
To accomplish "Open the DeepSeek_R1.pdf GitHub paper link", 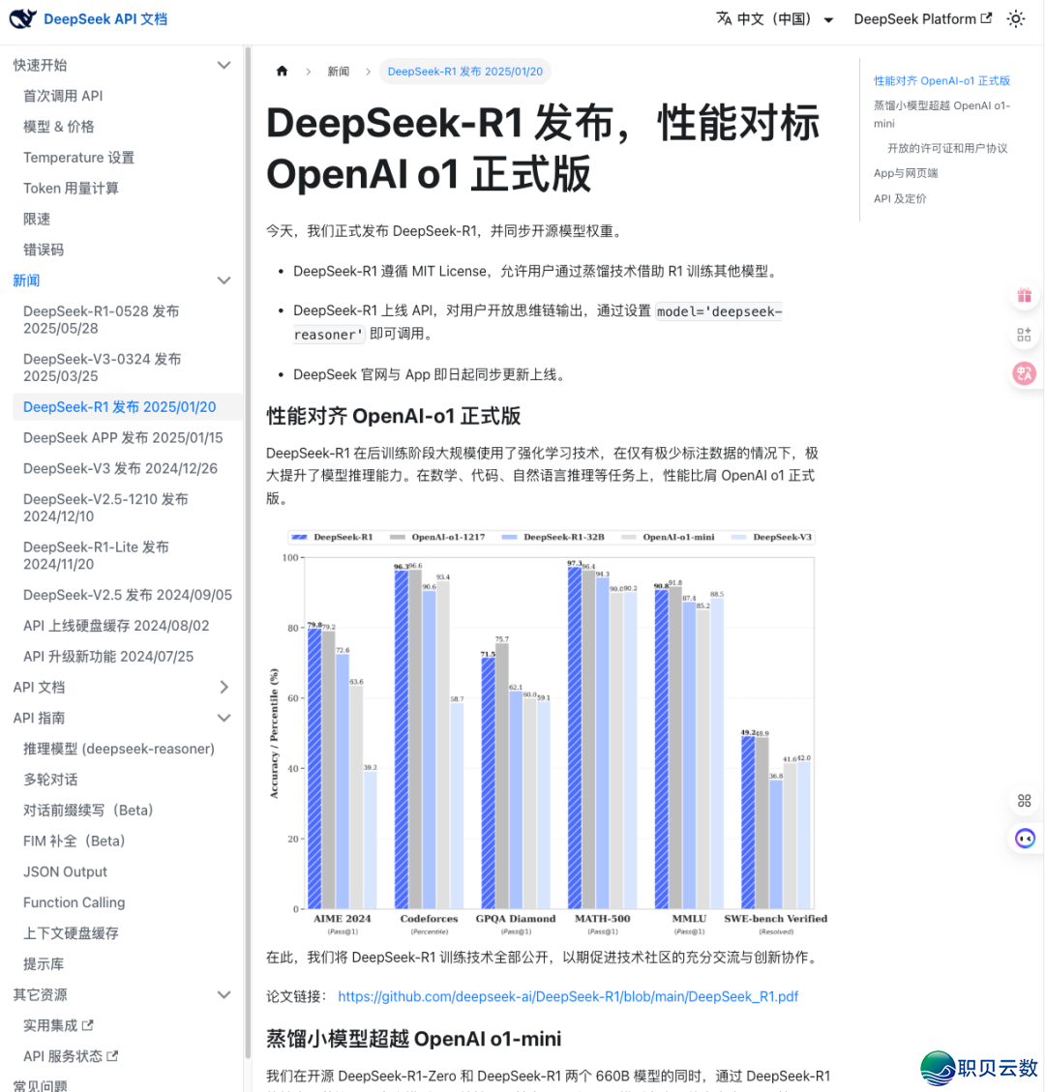I will point(568,996).
